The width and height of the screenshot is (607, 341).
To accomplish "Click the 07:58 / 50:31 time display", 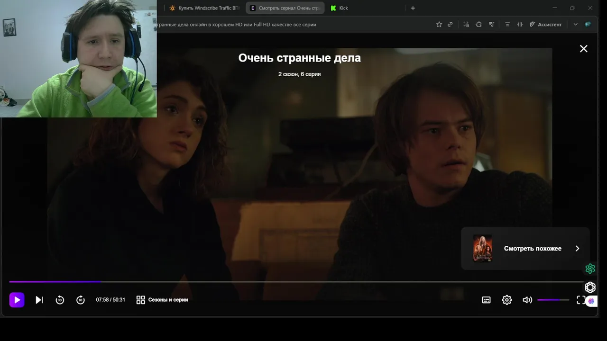I will 110,300.
